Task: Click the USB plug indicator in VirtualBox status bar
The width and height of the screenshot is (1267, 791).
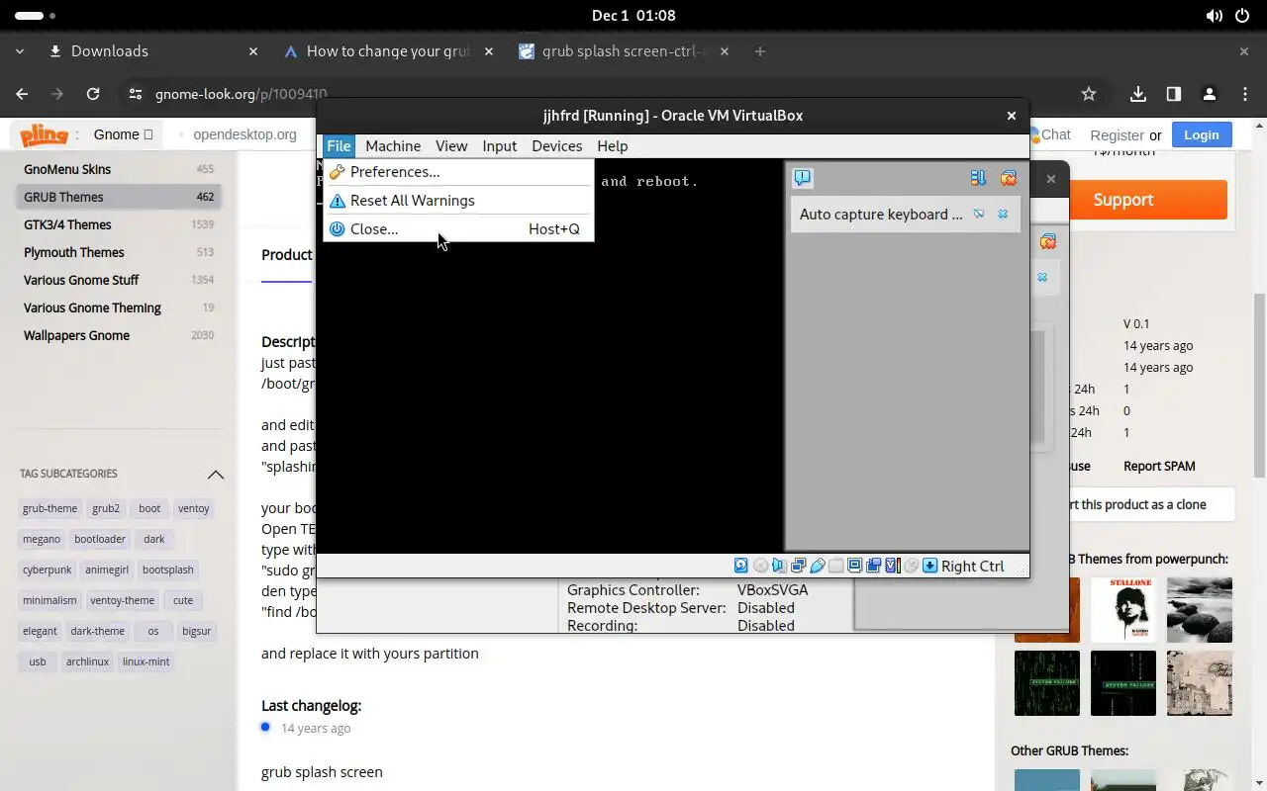Action: click(817, 566)
